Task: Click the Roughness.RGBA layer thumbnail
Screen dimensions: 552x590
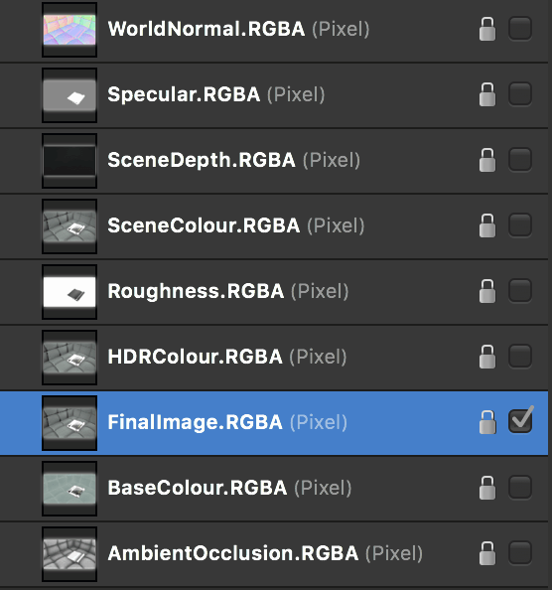Action: tap(69, 292)
